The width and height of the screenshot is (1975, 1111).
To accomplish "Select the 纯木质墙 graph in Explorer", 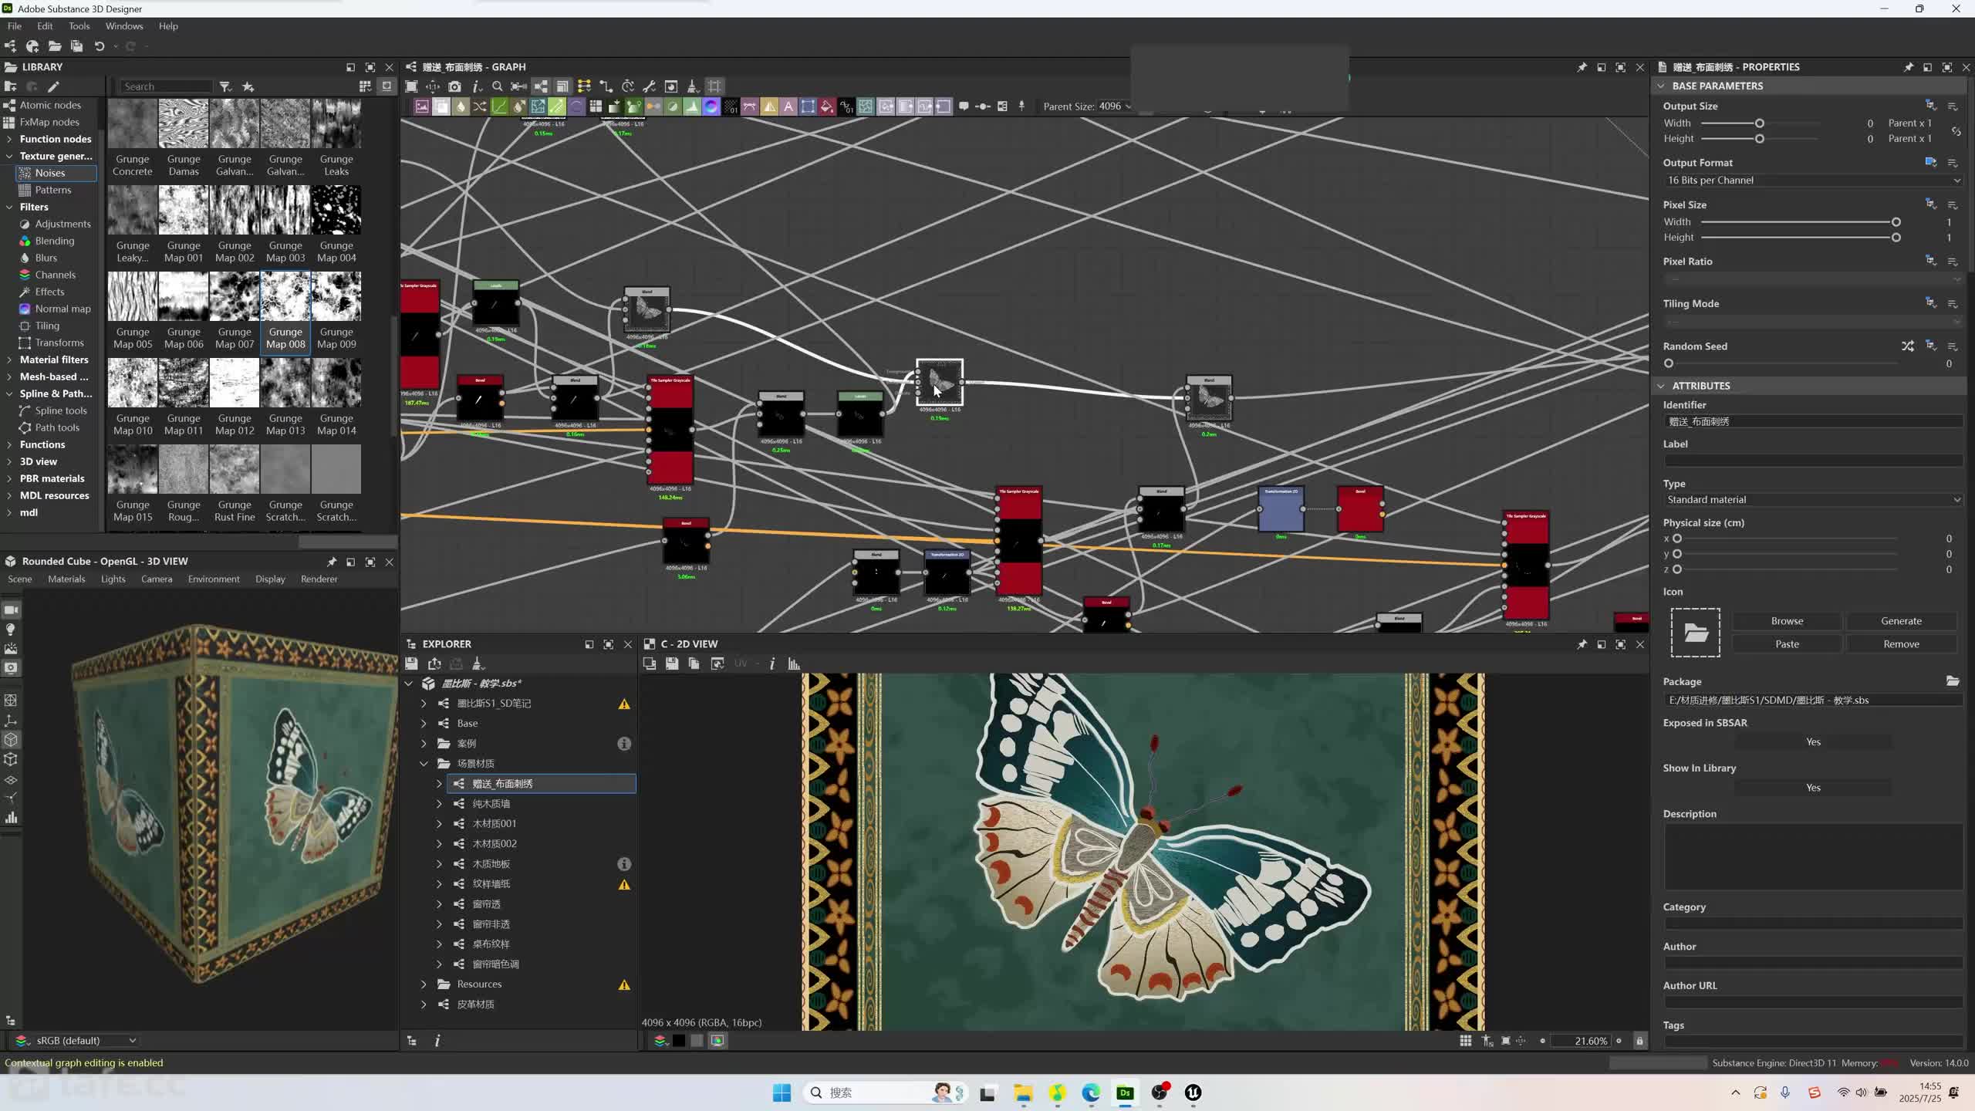I will click(491, 804).
